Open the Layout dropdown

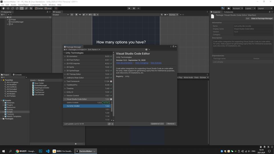tap(265, 8)
